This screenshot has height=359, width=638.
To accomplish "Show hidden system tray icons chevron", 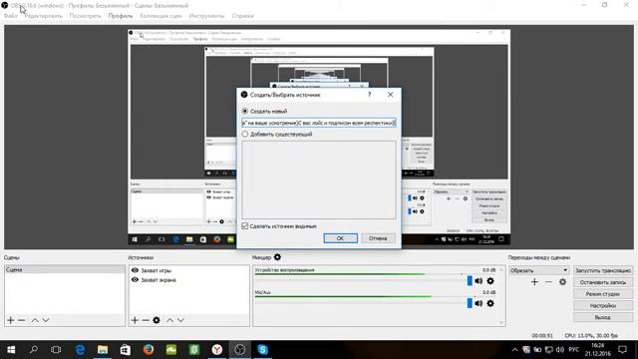I will [514, 350].
